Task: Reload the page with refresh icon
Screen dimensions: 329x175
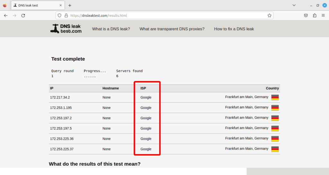Action: click(23, 15)
